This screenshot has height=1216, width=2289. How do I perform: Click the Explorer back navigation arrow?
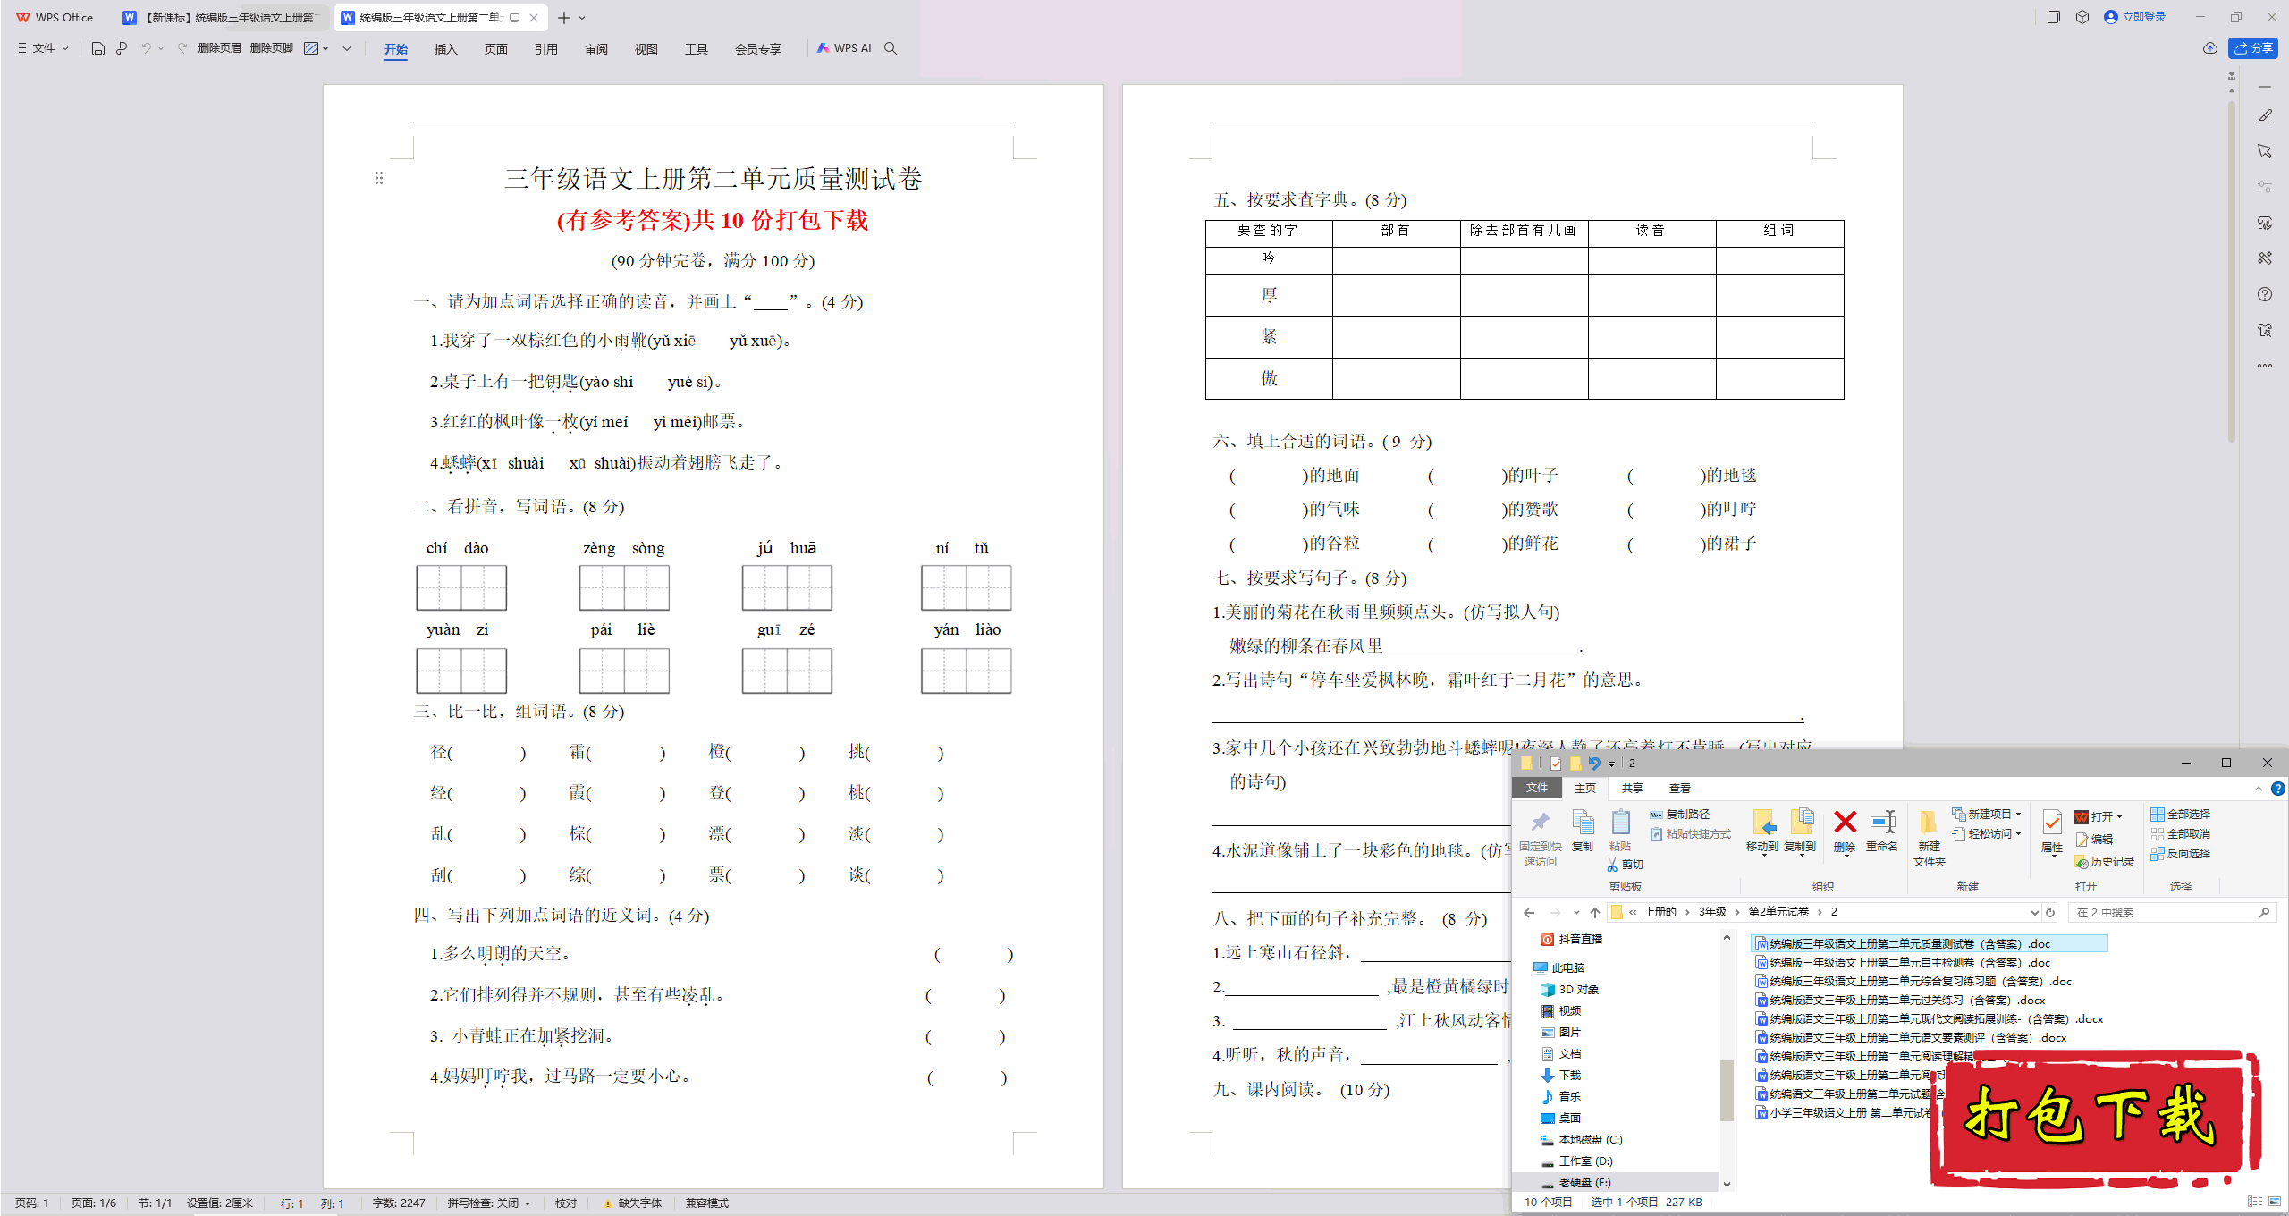tap(1529, 913)
